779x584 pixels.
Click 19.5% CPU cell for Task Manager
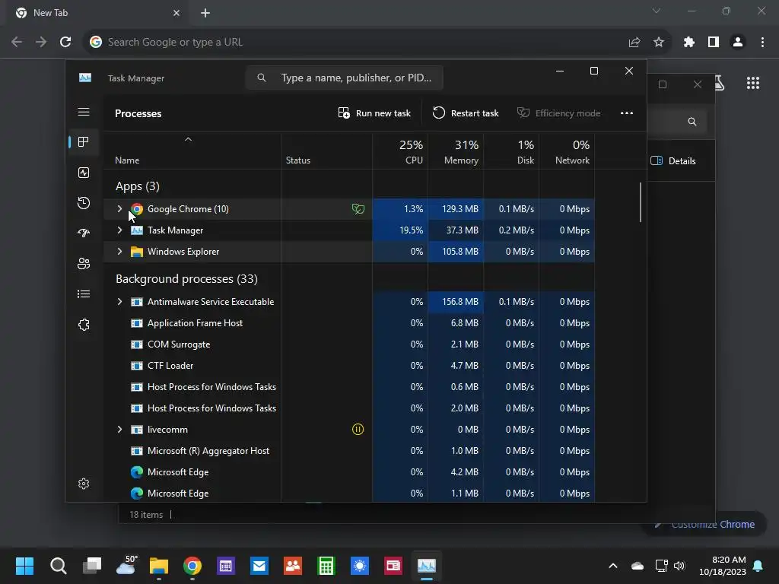click(x=400, y=230)
